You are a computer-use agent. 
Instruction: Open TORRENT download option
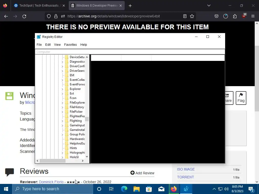[x=185, y=177]
